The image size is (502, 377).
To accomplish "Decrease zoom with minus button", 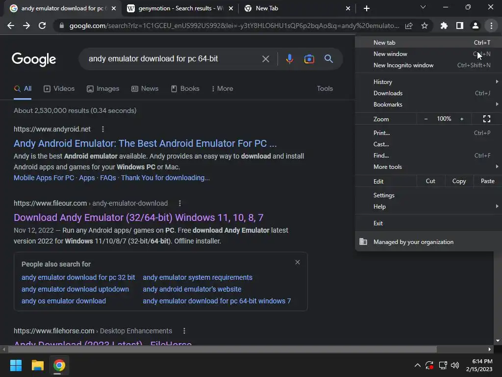I will (426, 119).
